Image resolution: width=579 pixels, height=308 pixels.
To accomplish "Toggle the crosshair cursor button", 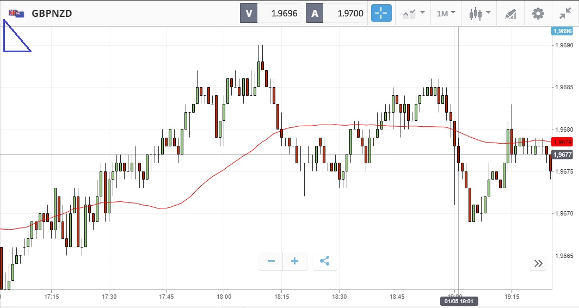I will [381, 13].
